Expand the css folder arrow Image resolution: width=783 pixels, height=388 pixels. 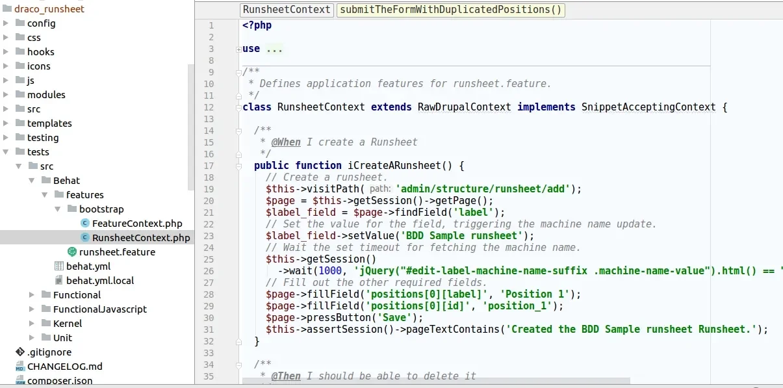pos(6,37)
